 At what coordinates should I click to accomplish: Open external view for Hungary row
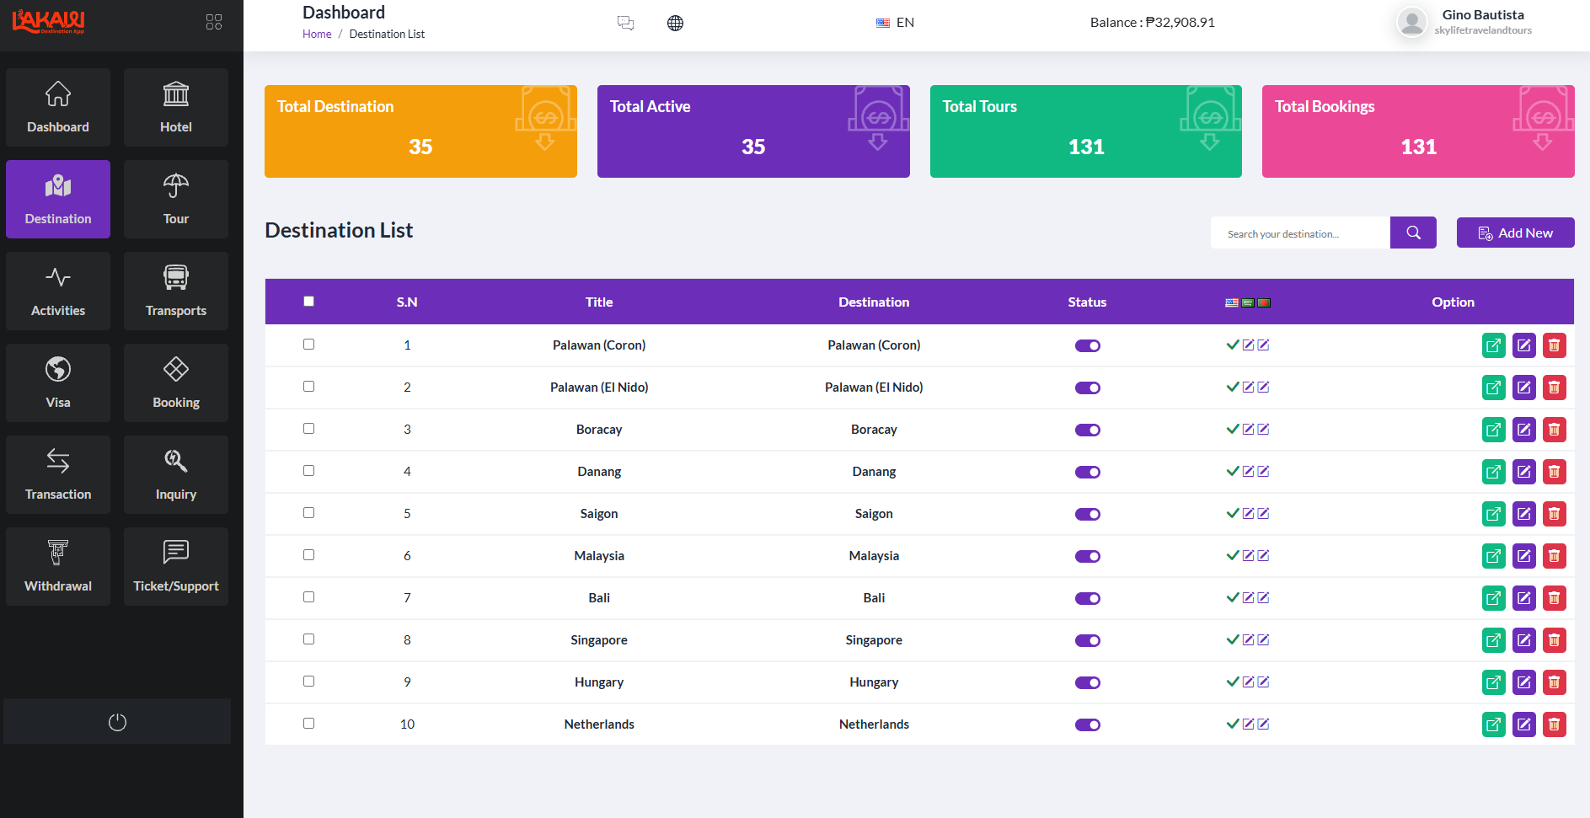pos(1493,682)
